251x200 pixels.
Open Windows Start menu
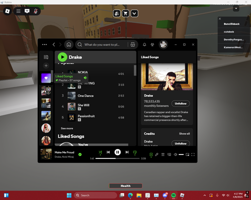tap(69, 195)
